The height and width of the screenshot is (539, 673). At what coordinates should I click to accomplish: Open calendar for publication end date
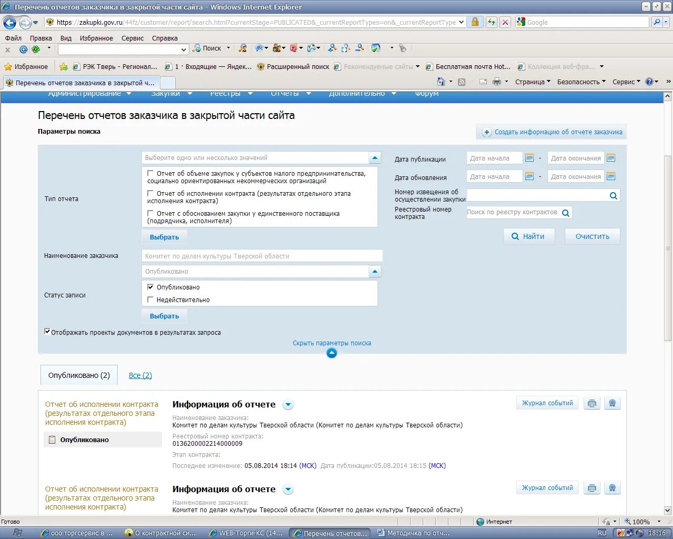(x=611, y=158)
